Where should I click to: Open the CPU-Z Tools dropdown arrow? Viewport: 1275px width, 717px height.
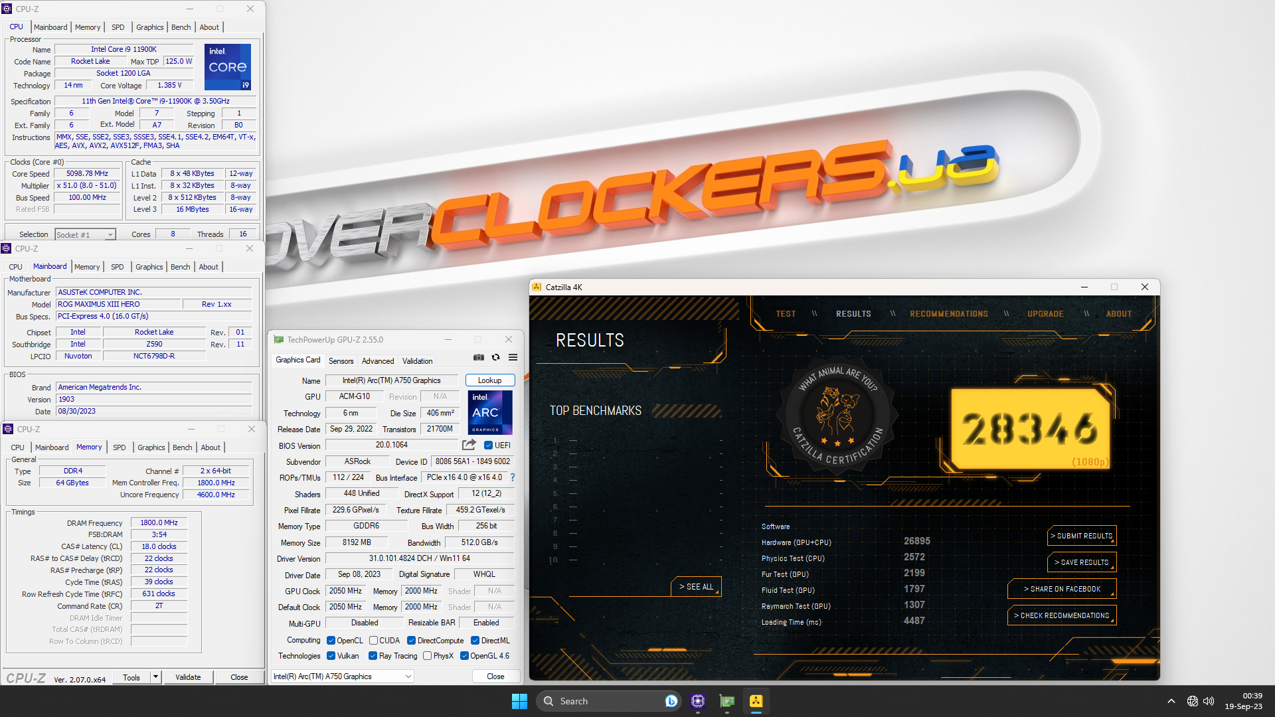(x=155, y=677)
